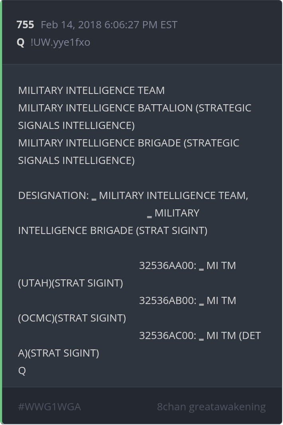Click the (UTAH)(STRAT SIGINT) text

71,283
